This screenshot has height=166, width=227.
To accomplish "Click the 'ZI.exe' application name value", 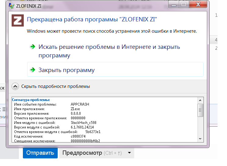I will click(75, 109).
